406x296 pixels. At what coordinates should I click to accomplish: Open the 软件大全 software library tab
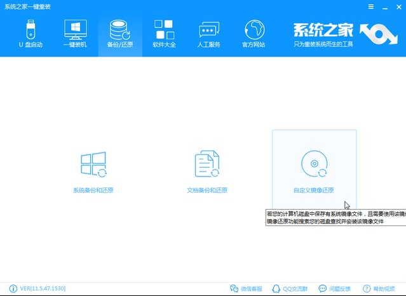[164, 34]
